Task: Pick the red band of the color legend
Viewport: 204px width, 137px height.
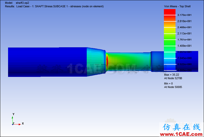Action: pyautogui.click(x=170, y=12)
